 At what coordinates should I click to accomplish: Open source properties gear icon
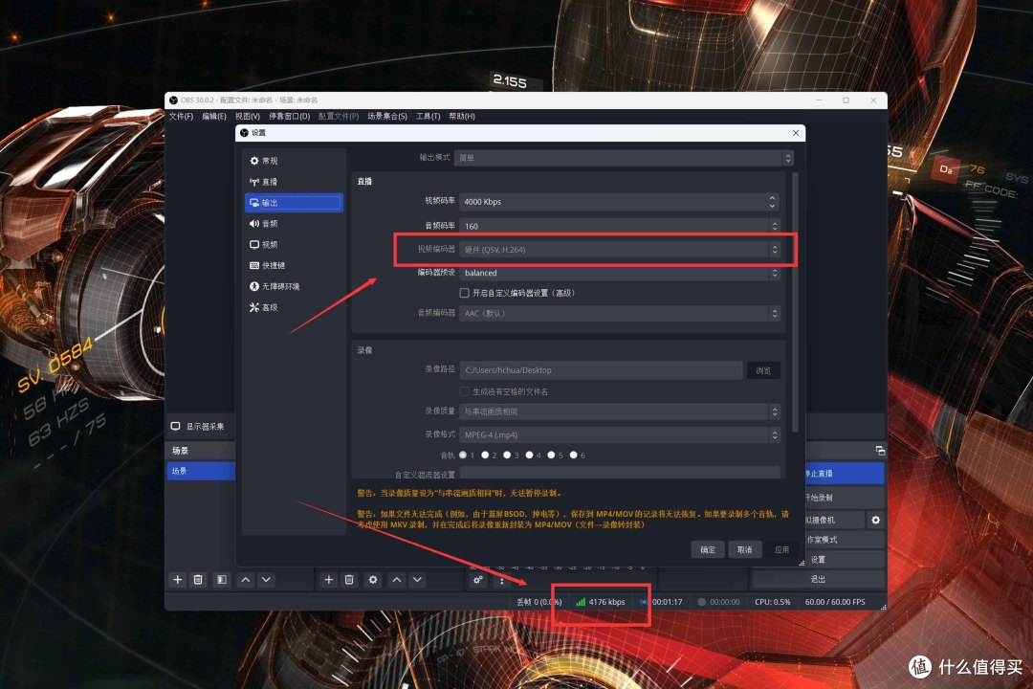click(x=373, y=580)
